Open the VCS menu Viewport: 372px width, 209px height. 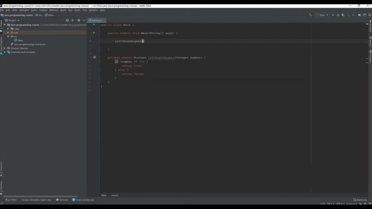click(84, 10)
